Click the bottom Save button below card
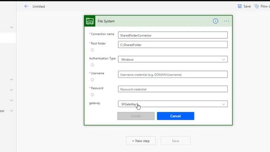 click(x=175, y=141)
